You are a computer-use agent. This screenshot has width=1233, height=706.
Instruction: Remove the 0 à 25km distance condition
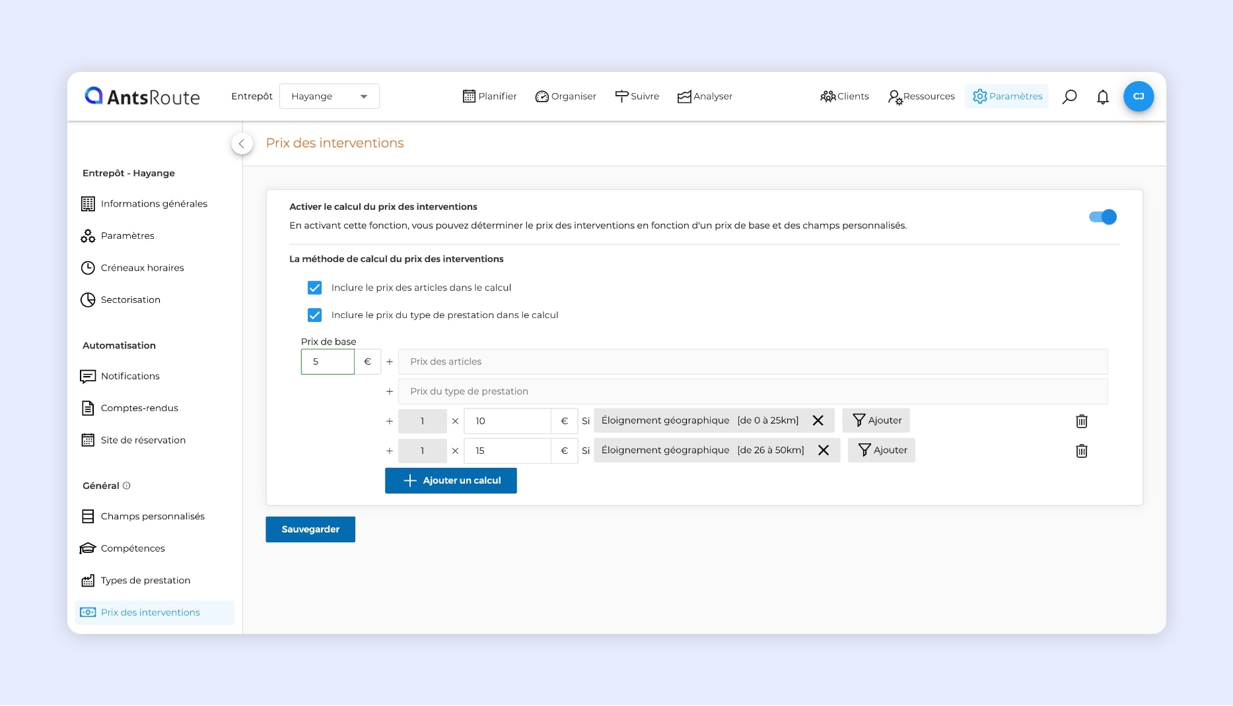(818, 420)
